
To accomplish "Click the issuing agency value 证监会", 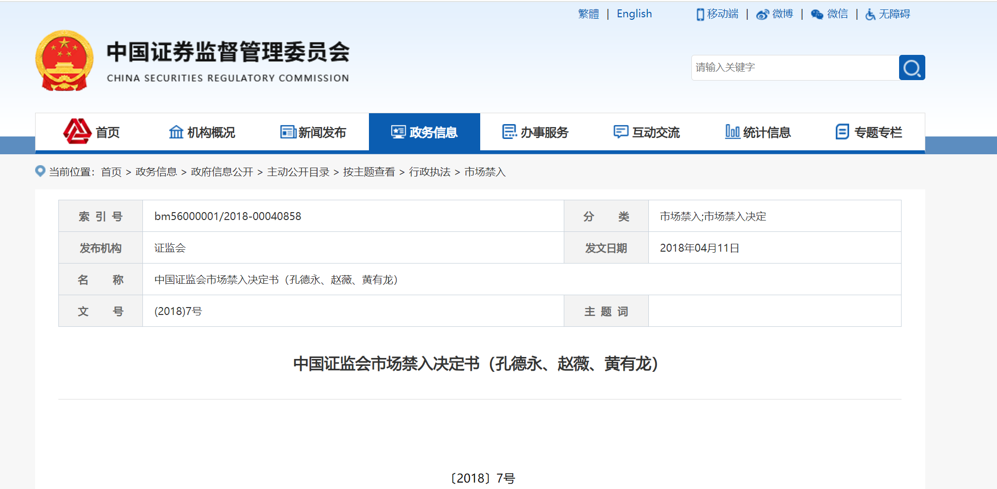I will point(170,248).
